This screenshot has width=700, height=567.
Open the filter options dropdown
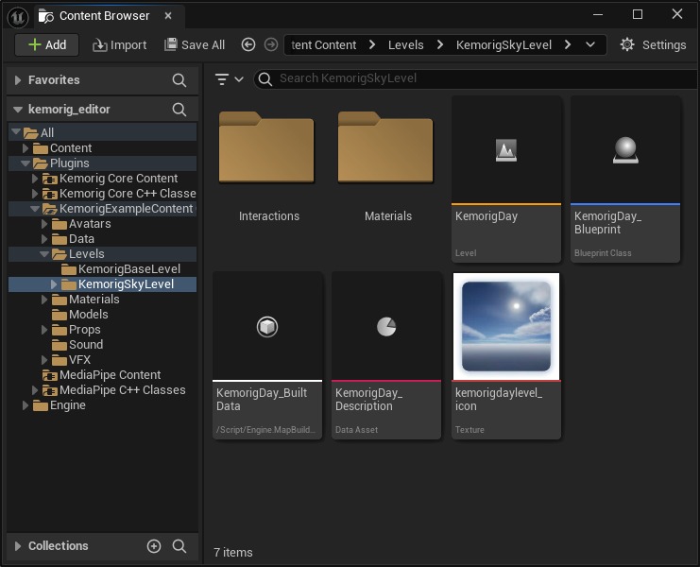(229, 78)
